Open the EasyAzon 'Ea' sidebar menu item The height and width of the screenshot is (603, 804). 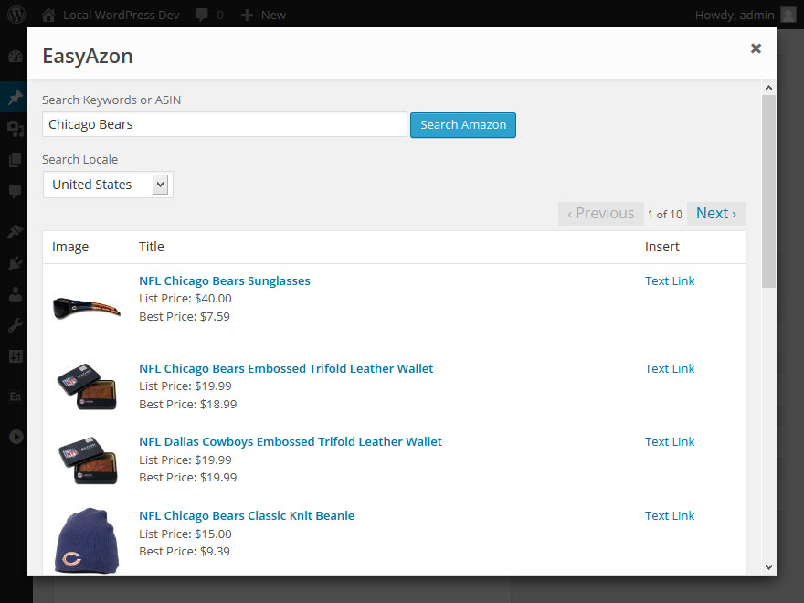click(16, 397)
